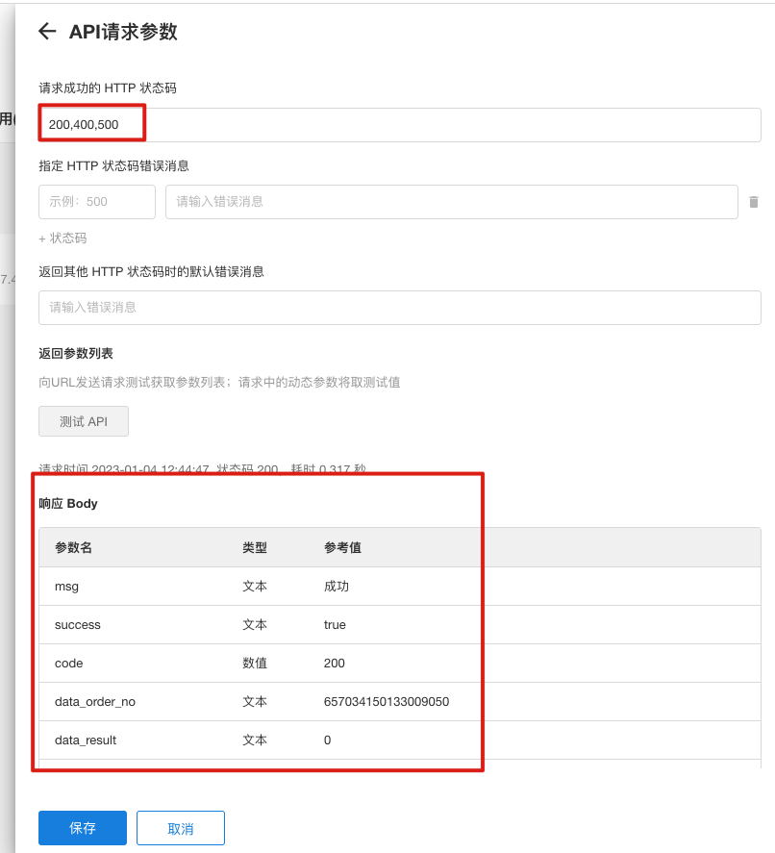Click the API请求参数 page title
Screen dimensions: 775x853
[x=123, y=32]
